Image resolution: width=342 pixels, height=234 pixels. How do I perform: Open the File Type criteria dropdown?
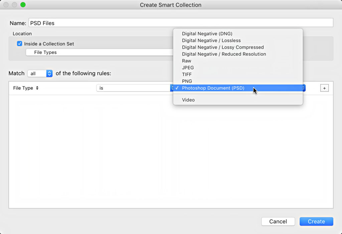(x=26, y=88)
